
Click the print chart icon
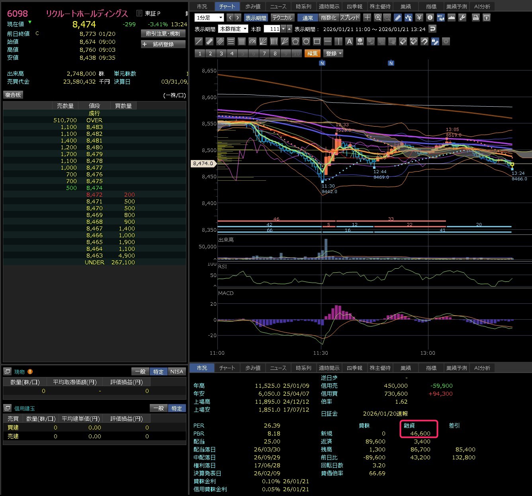tap(475, 18)
